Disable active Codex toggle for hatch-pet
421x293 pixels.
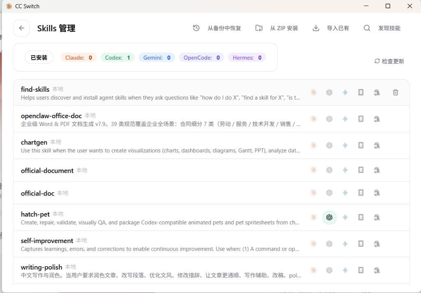click(329, 217)
